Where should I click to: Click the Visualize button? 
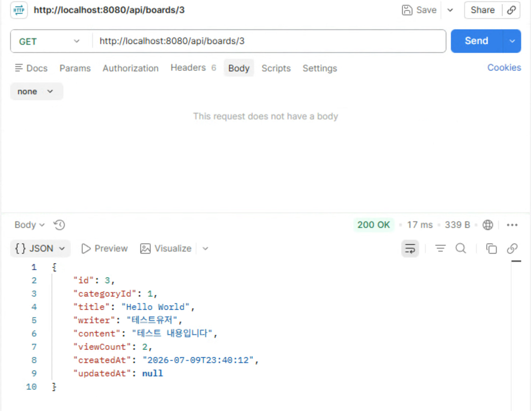click(x=166, y=249)
